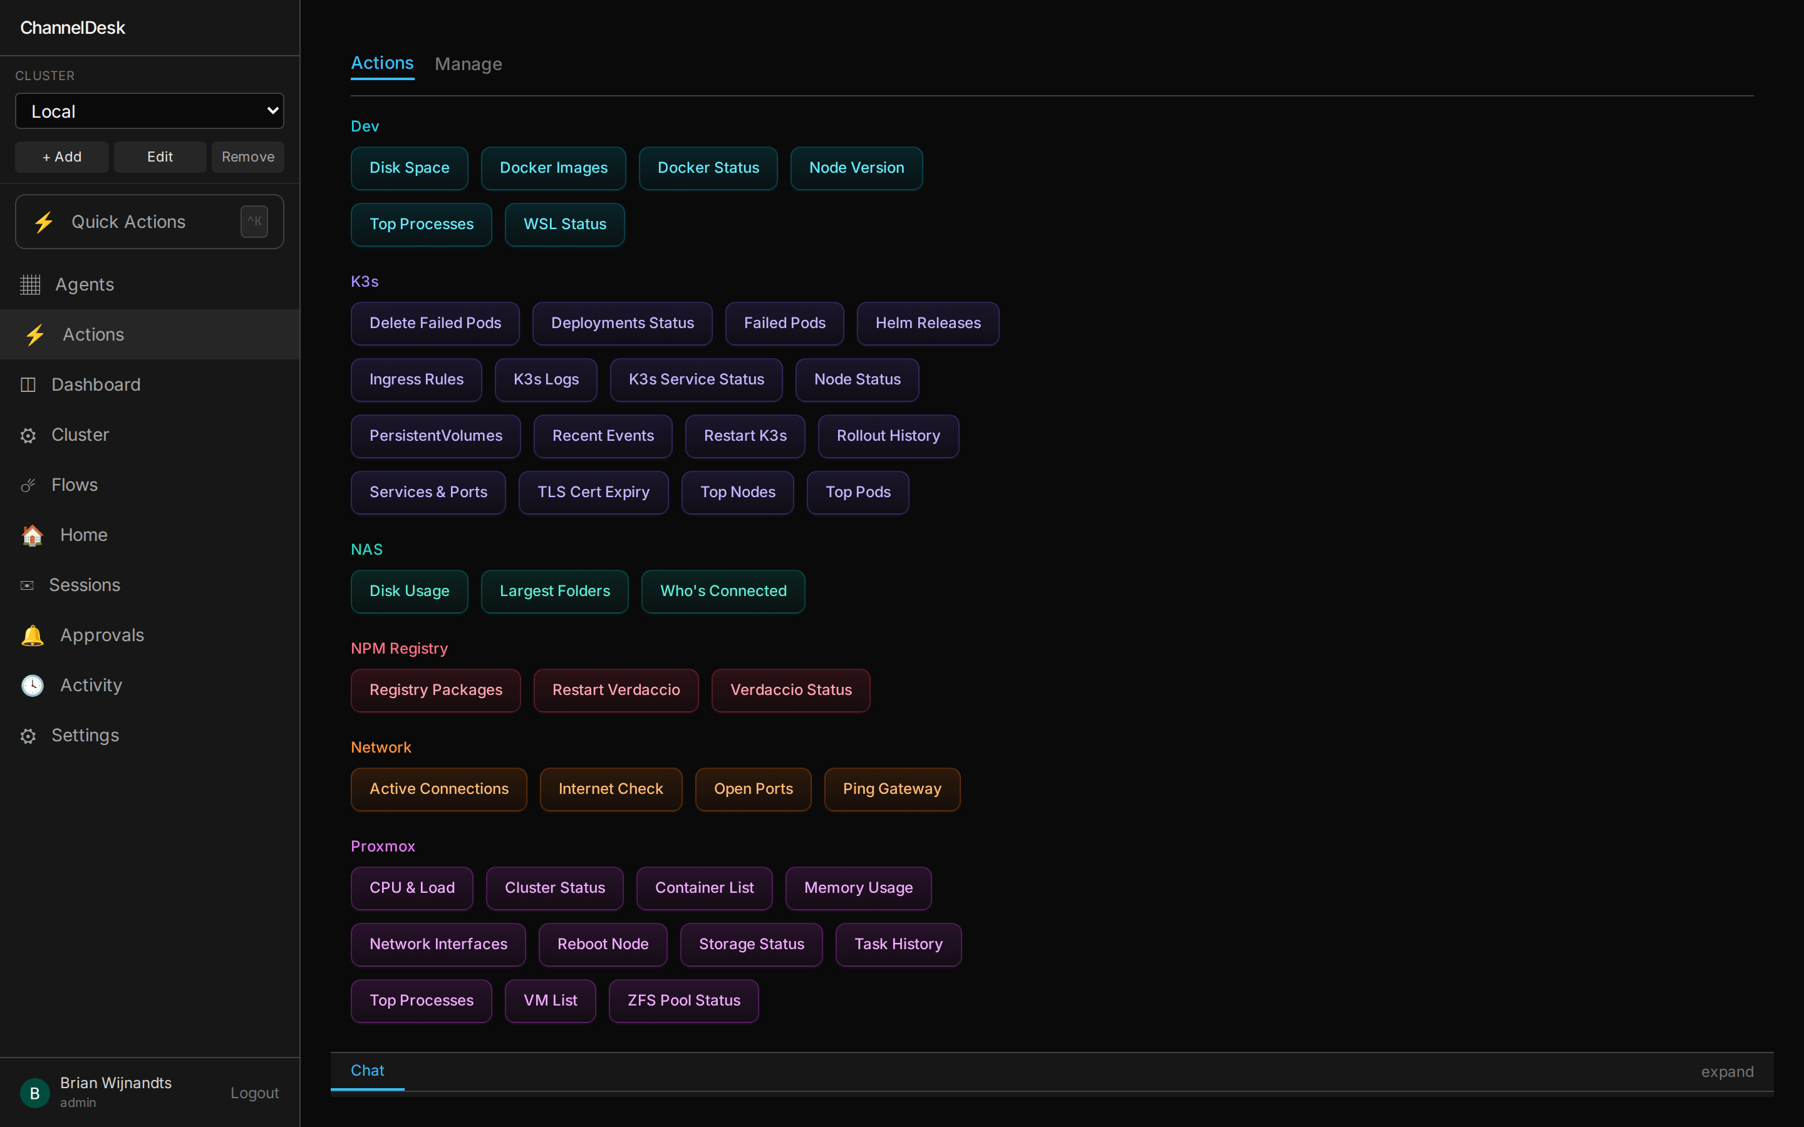This screenshot has width=1804, height=1127.
Task: Click the Logout link
Action: [255, 1093]
